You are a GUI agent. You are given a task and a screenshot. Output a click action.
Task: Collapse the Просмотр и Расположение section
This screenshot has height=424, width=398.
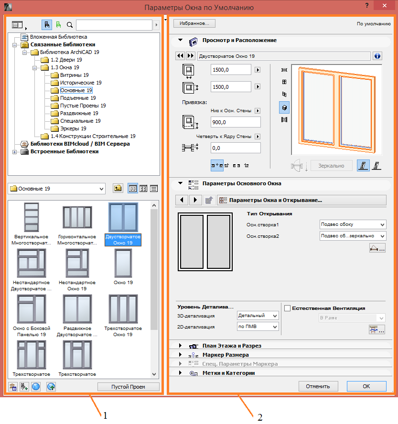[180, 40]
